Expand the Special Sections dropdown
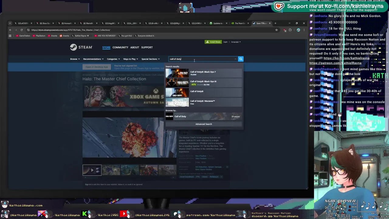 (150, 59)
